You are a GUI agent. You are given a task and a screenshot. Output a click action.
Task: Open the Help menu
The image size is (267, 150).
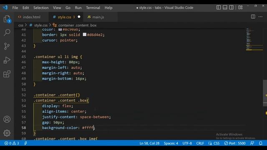pyautogui.click(x=108, y=7)
